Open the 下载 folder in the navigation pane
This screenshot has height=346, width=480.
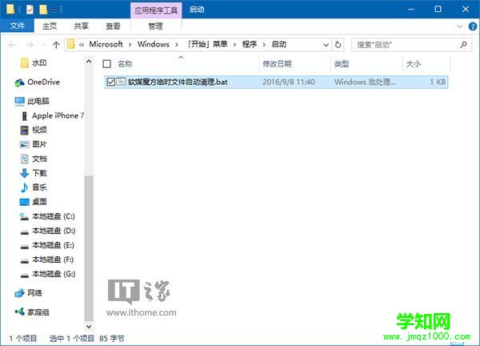(x=34, y=173)
